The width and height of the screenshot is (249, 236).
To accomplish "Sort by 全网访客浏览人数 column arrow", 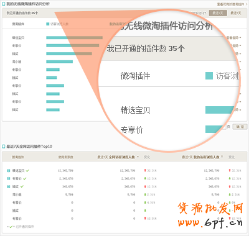I will [138, 157].
